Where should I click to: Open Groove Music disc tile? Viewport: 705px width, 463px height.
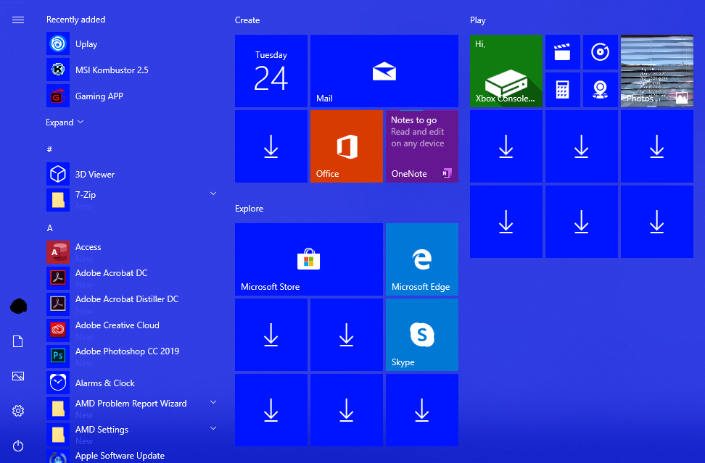tap(601, 52)
